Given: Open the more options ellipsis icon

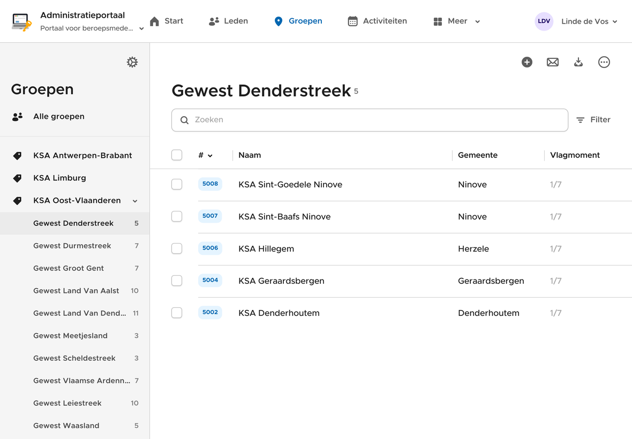Looking at the screenshot, I should point(604,62).
